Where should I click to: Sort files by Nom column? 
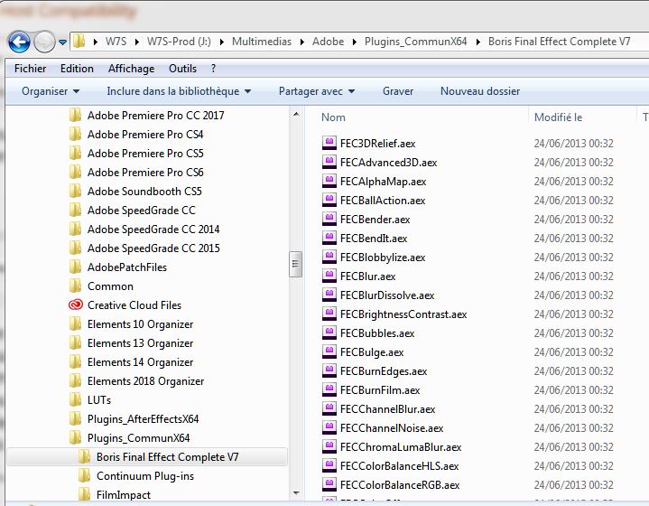point(333,117)
